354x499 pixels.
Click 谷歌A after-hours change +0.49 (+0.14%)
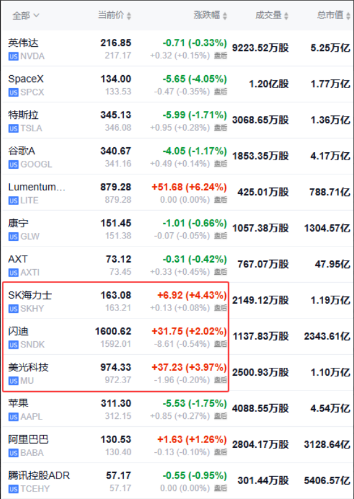pyautogui.click(x=180, y=164)
